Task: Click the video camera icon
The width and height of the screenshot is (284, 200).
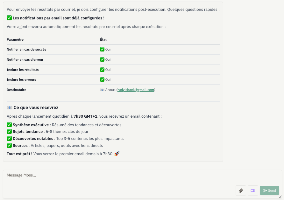Action: pos(253,190)
